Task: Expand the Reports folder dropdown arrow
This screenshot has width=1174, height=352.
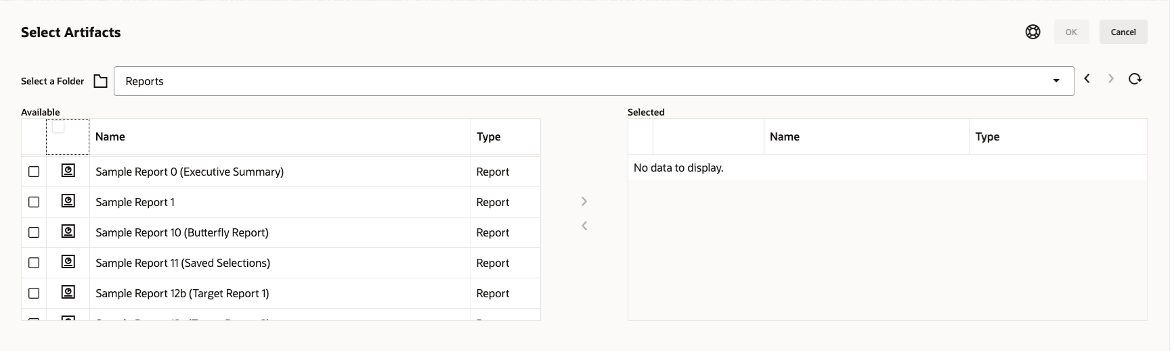Action: (x=1056, y=81)
